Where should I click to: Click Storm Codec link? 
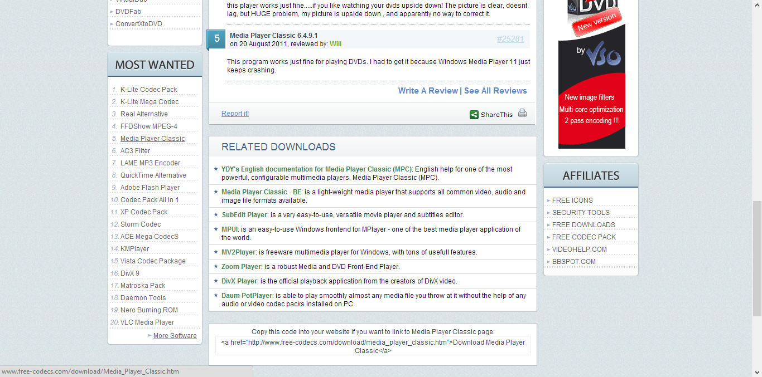[141, 224]
